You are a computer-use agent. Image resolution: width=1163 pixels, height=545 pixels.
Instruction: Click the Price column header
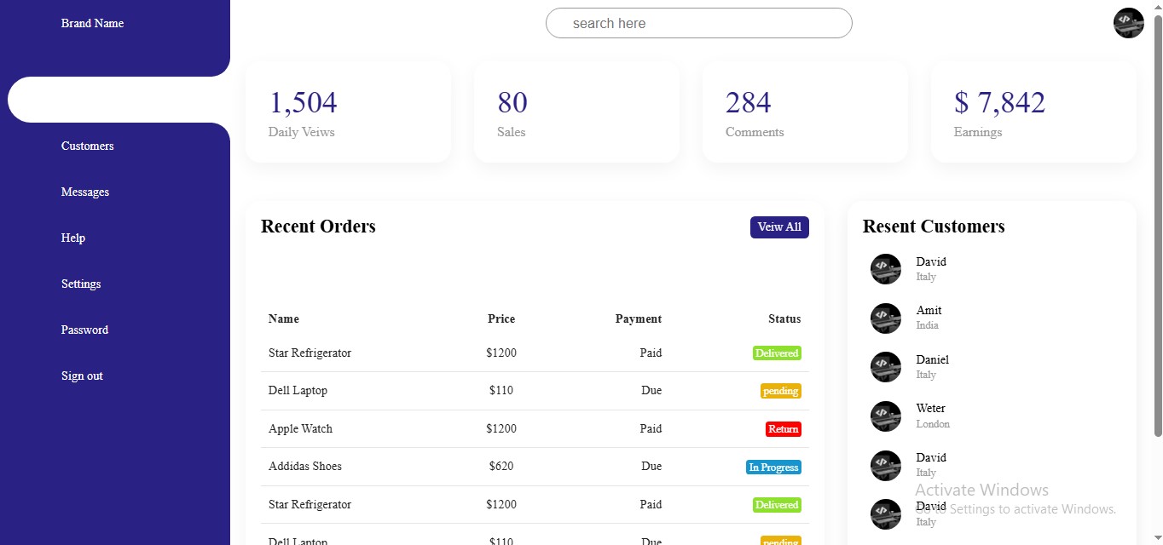point(501,318)
